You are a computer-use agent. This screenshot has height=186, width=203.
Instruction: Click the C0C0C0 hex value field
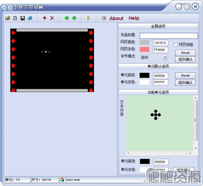pyautogui.click(x=160, y=43)
